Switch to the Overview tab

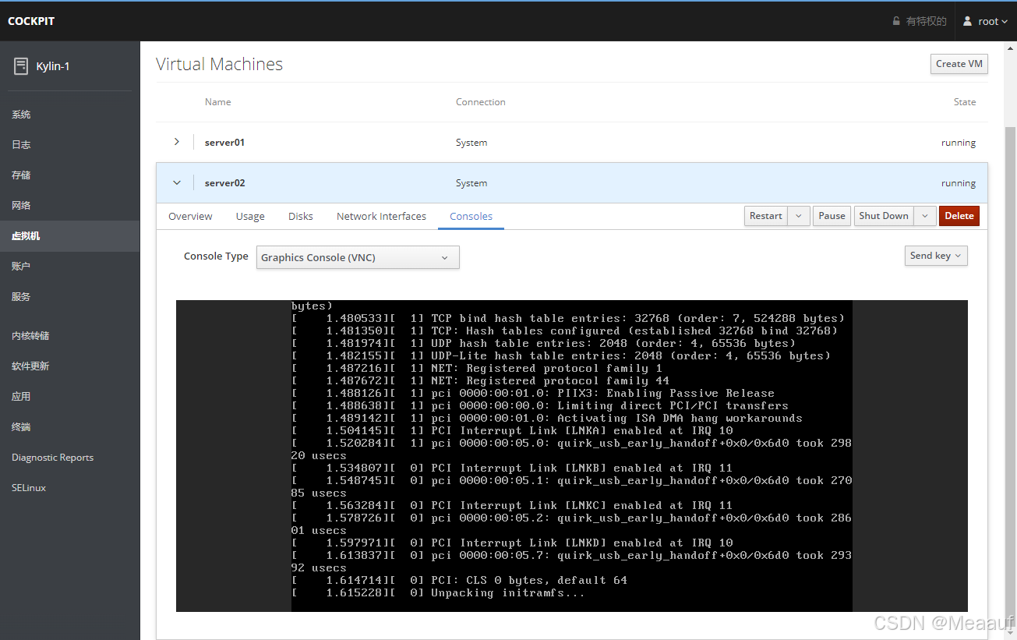[190, 216]
